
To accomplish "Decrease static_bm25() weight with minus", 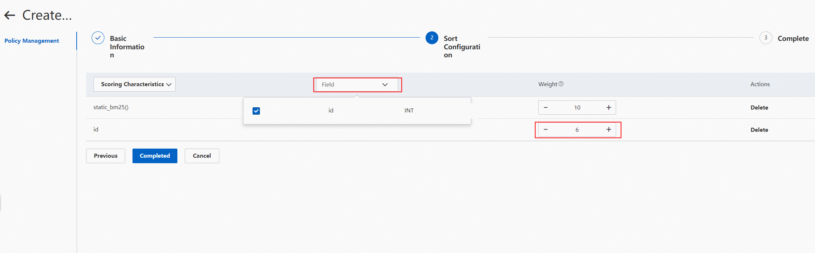I will pyautogui.click(x=546, y=108).
